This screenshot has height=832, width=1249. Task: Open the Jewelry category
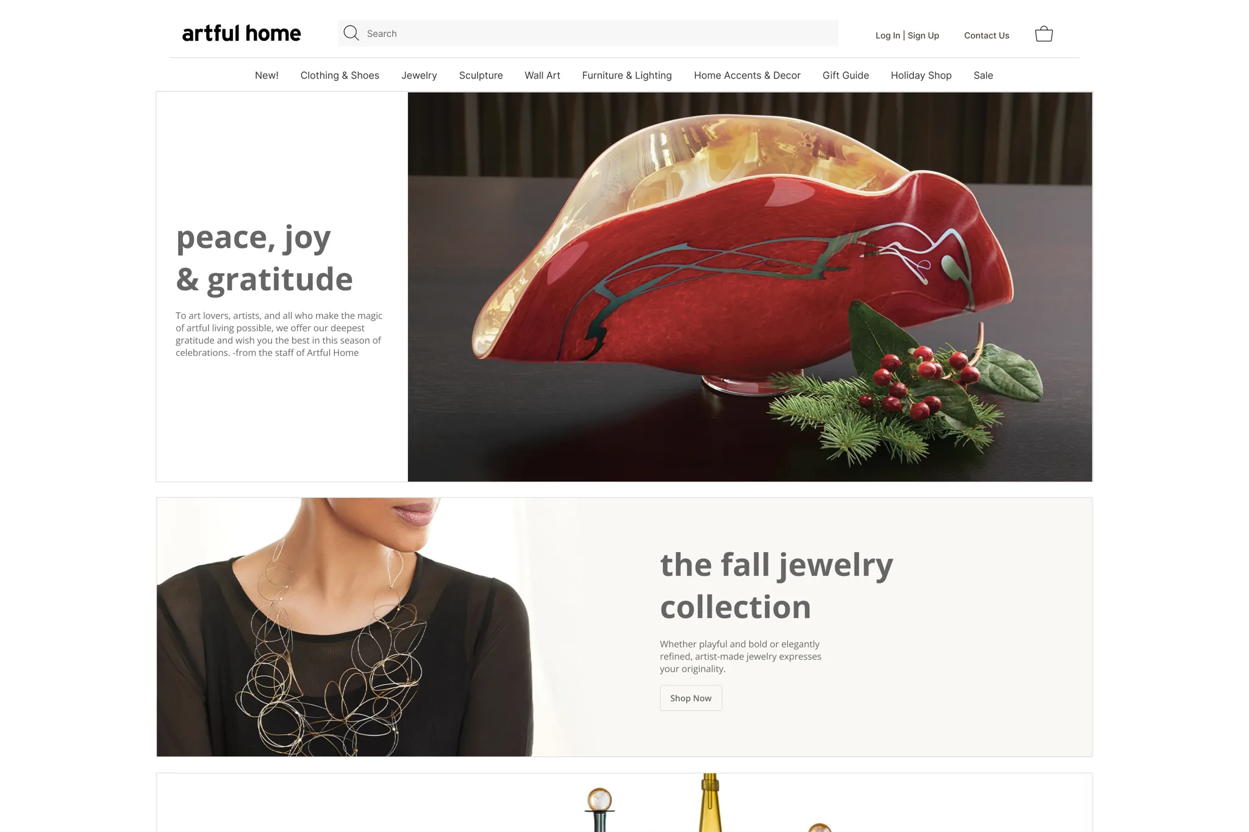(419, 76)
